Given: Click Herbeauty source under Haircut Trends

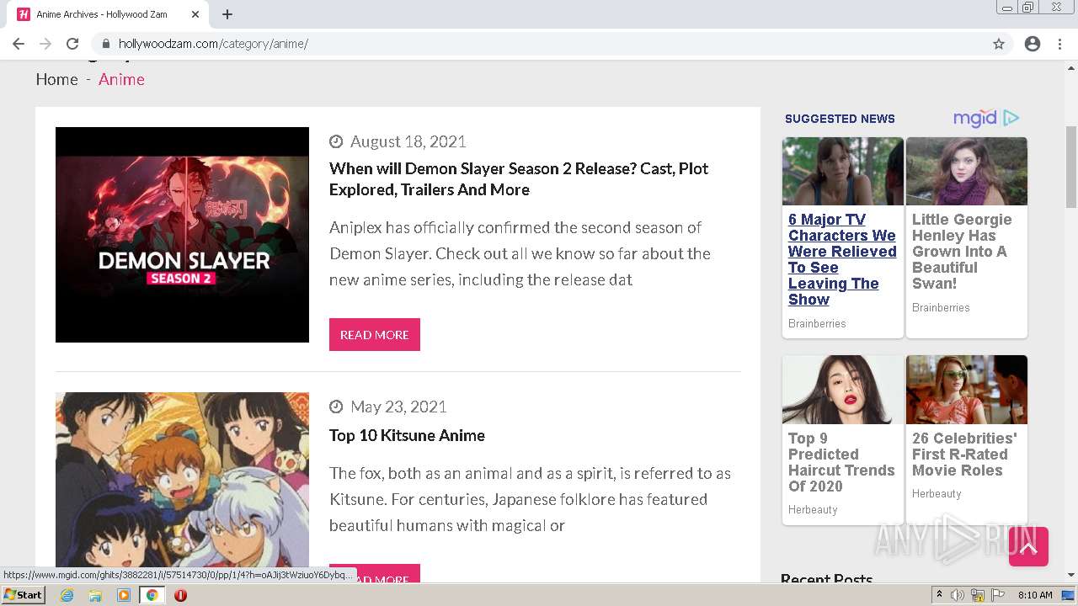Looking at the screenshot, I should point(813,509).
